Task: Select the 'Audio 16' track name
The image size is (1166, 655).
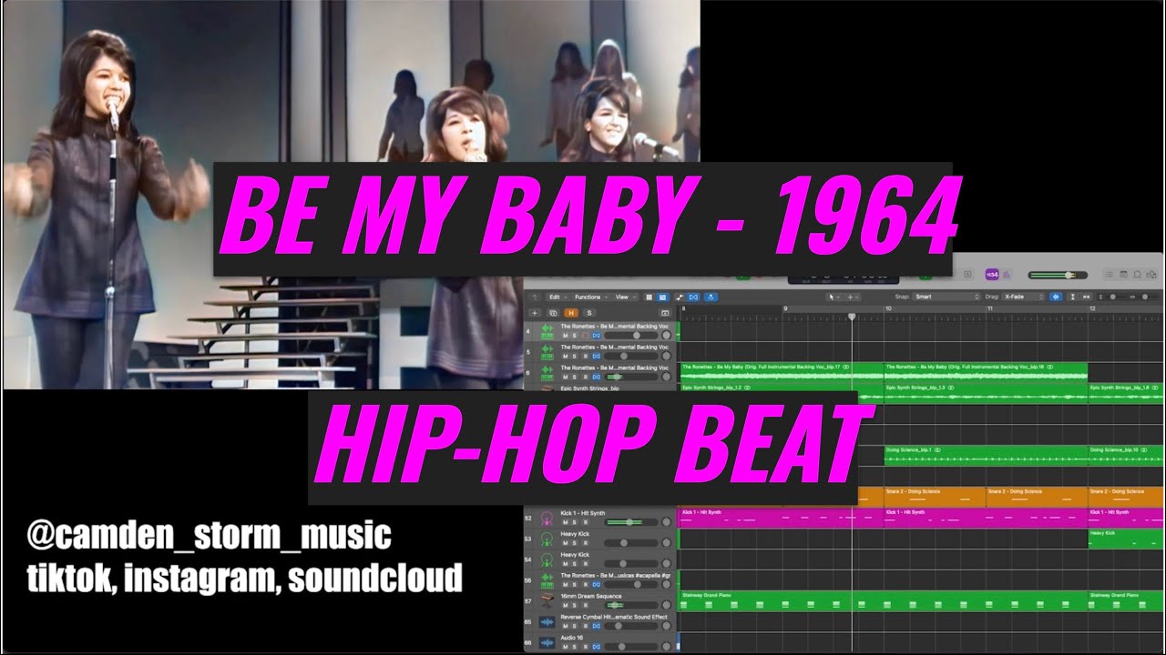Action: pos(572,638)
